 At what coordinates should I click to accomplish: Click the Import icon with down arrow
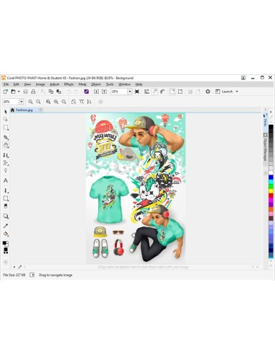96,92
